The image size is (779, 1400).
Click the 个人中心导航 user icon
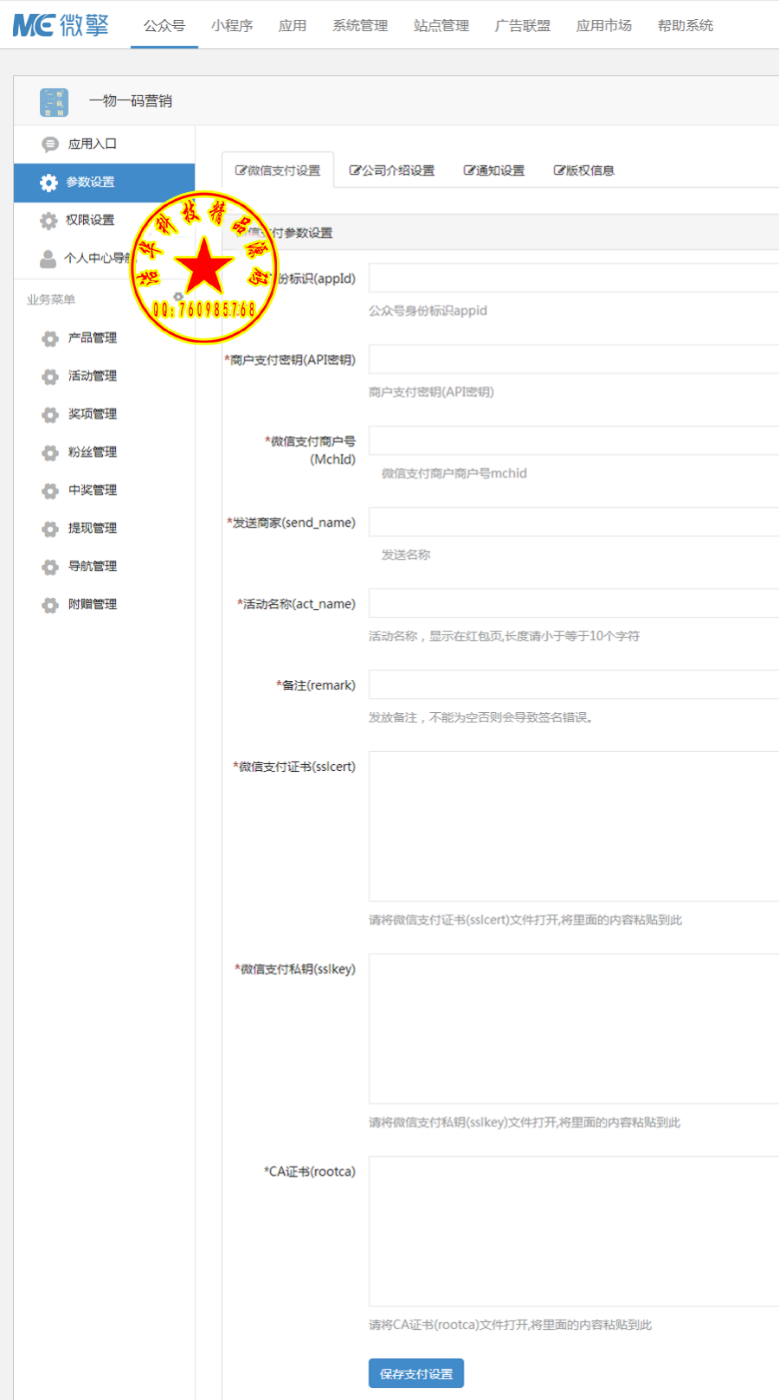pyautogui.click(x=48, y=259)
